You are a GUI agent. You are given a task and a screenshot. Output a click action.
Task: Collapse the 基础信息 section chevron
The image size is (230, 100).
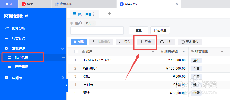63,49
